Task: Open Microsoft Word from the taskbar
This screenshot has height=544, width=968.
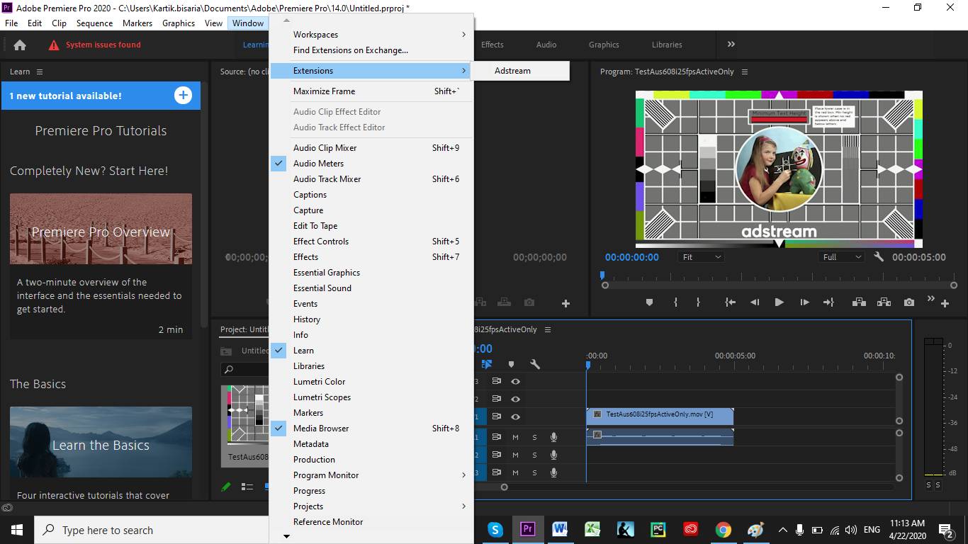Action: 561,530
